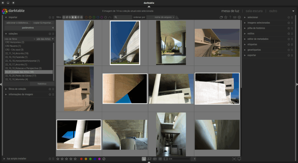Toggle star overlays on thumbnails
Screen dimensions: 298x163
(226, 17)
